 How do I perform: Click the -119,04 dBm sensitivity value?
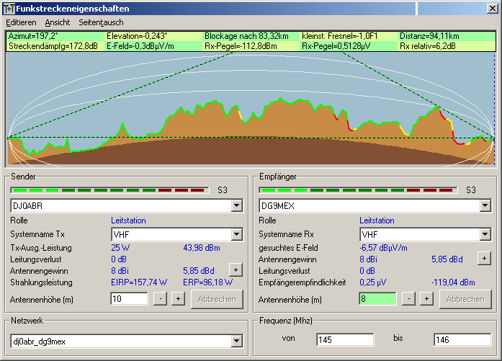[x=453, y=282]
